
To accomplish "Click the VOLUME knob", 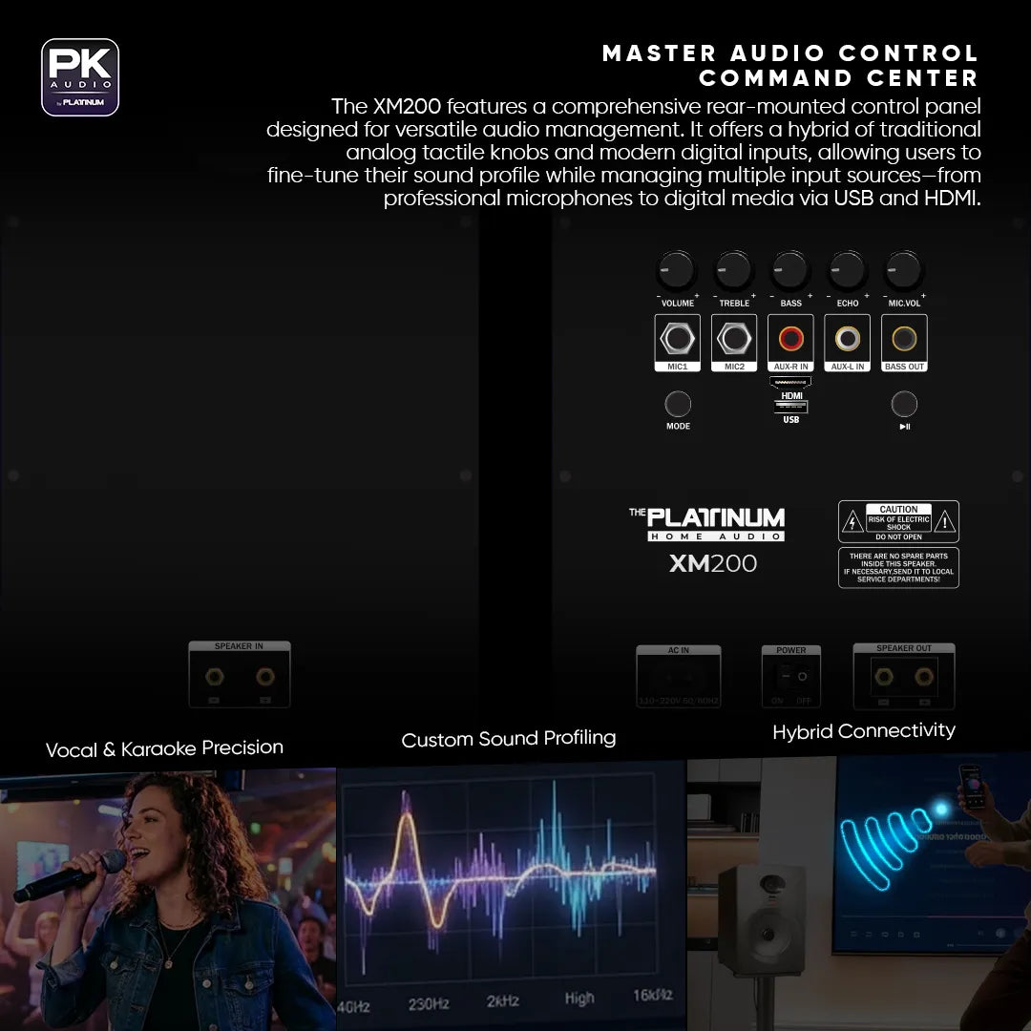I will (677, 270).
